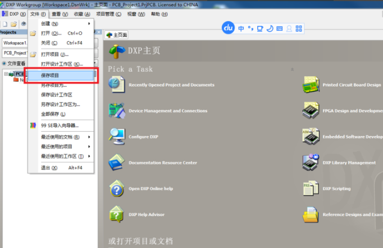The width and height of the screenshot is (383, 248).
Task: Click the 99 SE import wizard icon
Action: [x=33, y=125]
